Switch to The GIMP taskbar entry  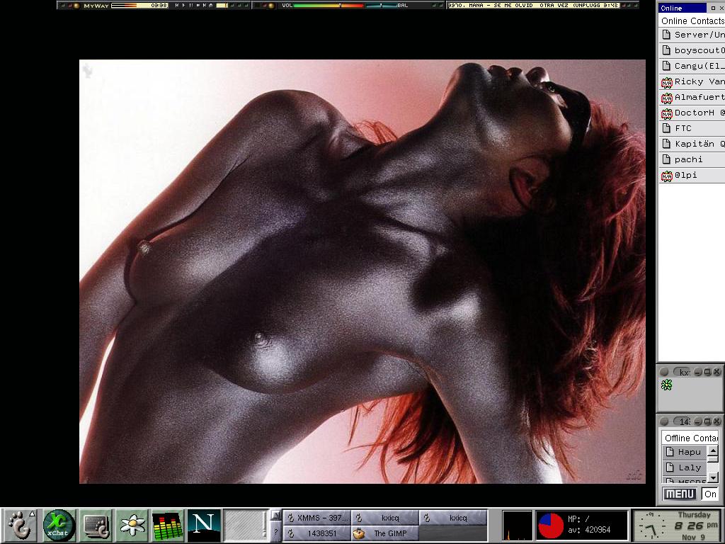384,533
